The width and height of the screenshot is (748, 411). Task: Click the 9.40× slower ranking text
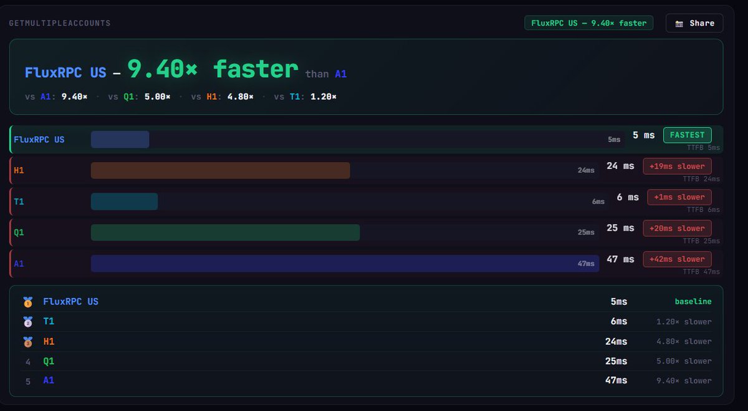tap(684, 380)
